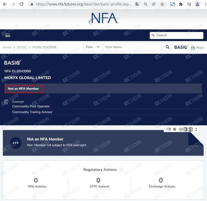Reload the page

point(21,4)
